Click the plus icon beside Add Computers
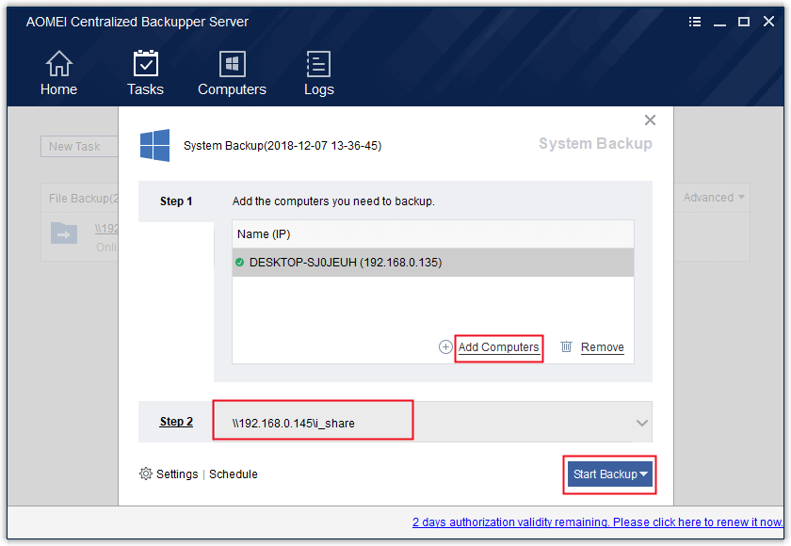This screenshot has height=546, width=791. tap(445, 346)
